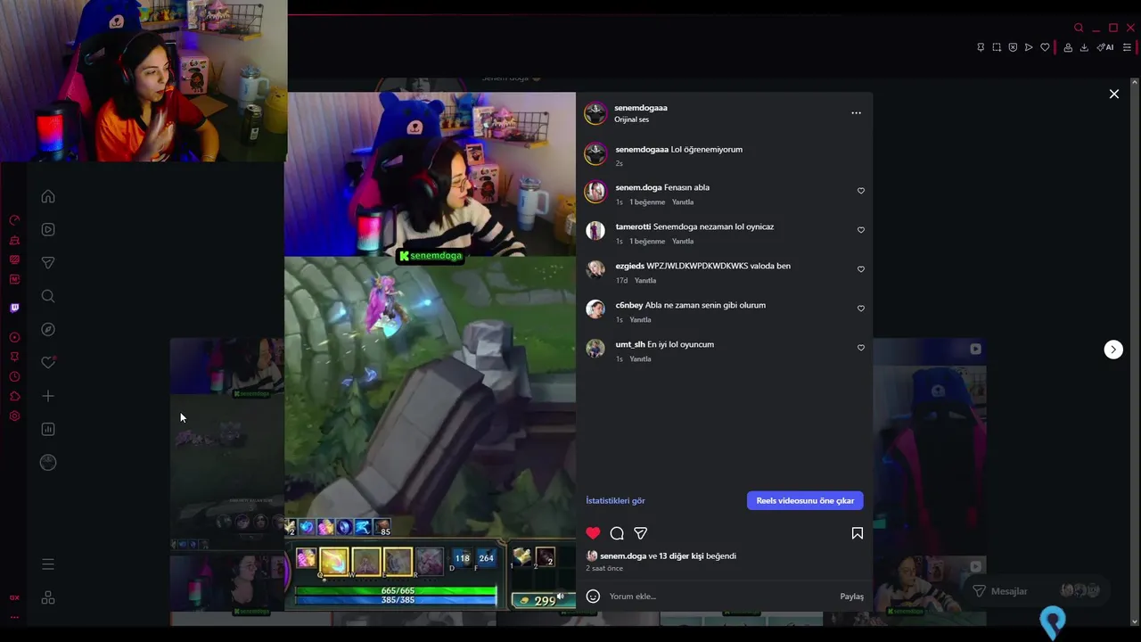
Task: Open c6nbey's profile avatar in comments
Action: tap(595, 309)
